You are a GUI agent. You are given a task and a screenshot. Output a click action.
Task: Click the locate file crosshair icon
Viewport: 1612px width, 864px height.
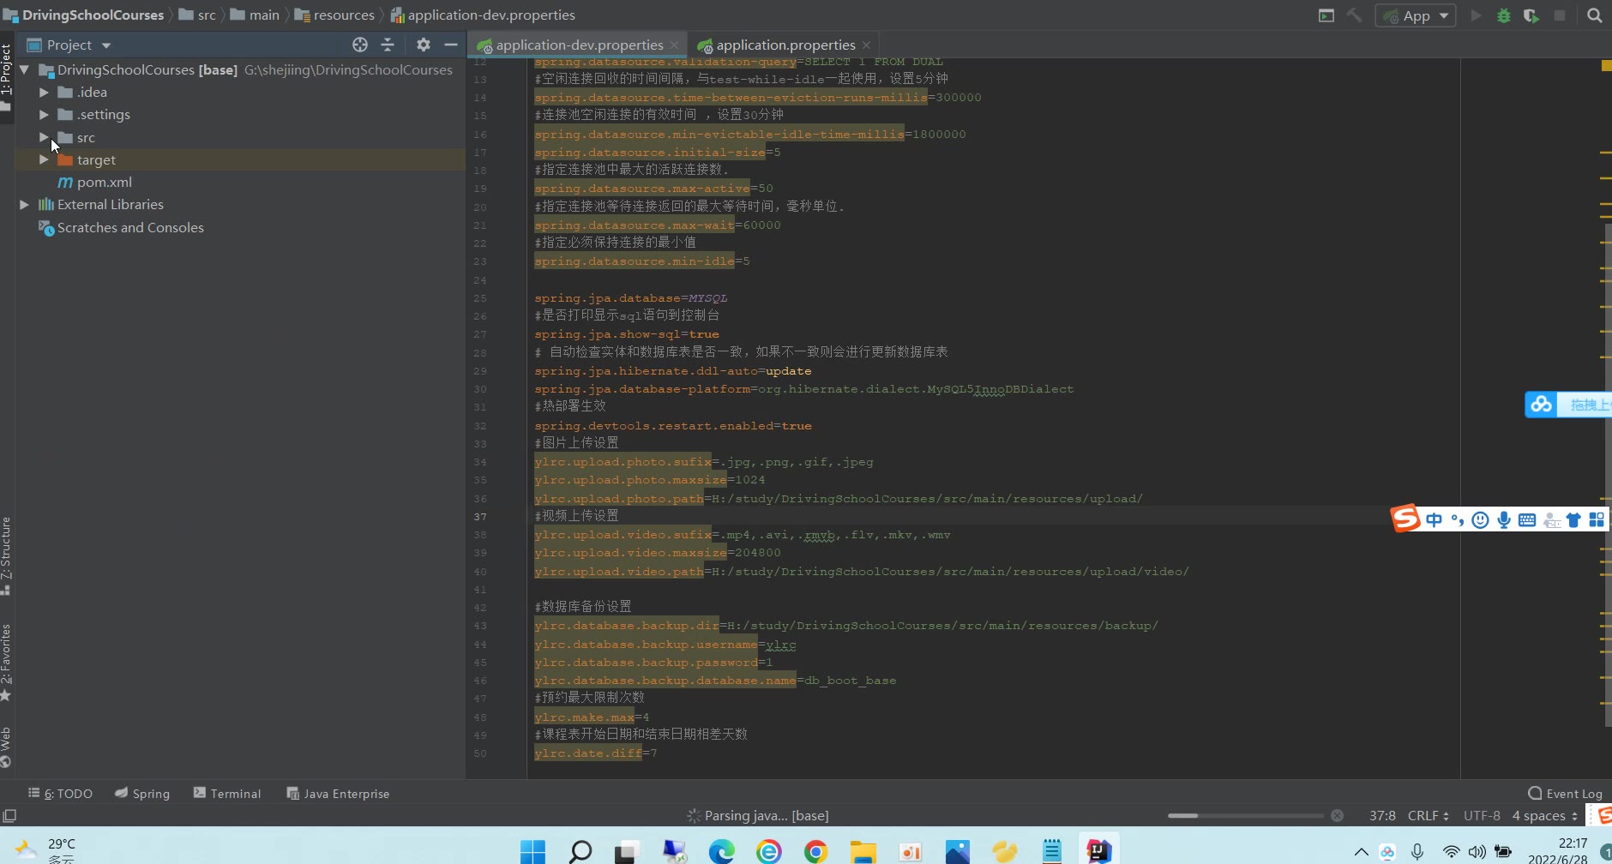[x=360, y=45]
